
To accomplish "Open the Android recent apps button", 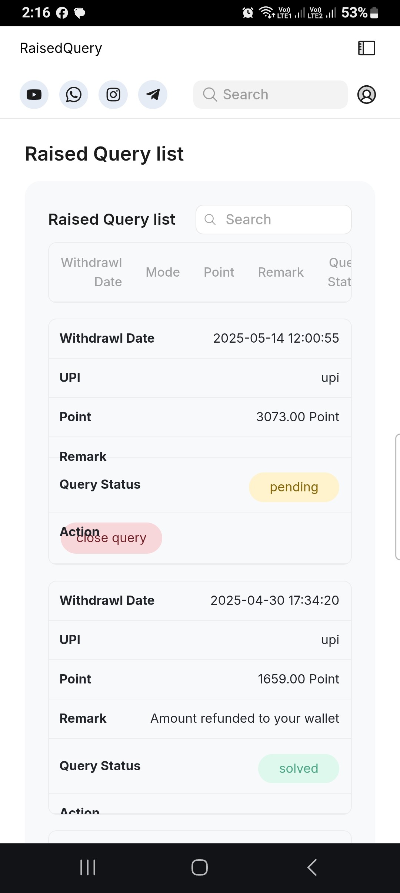I will 88,867.
